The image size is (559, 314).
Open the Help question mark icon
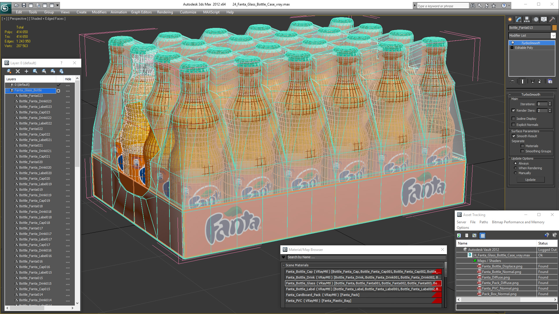click(x=504, y=6)
